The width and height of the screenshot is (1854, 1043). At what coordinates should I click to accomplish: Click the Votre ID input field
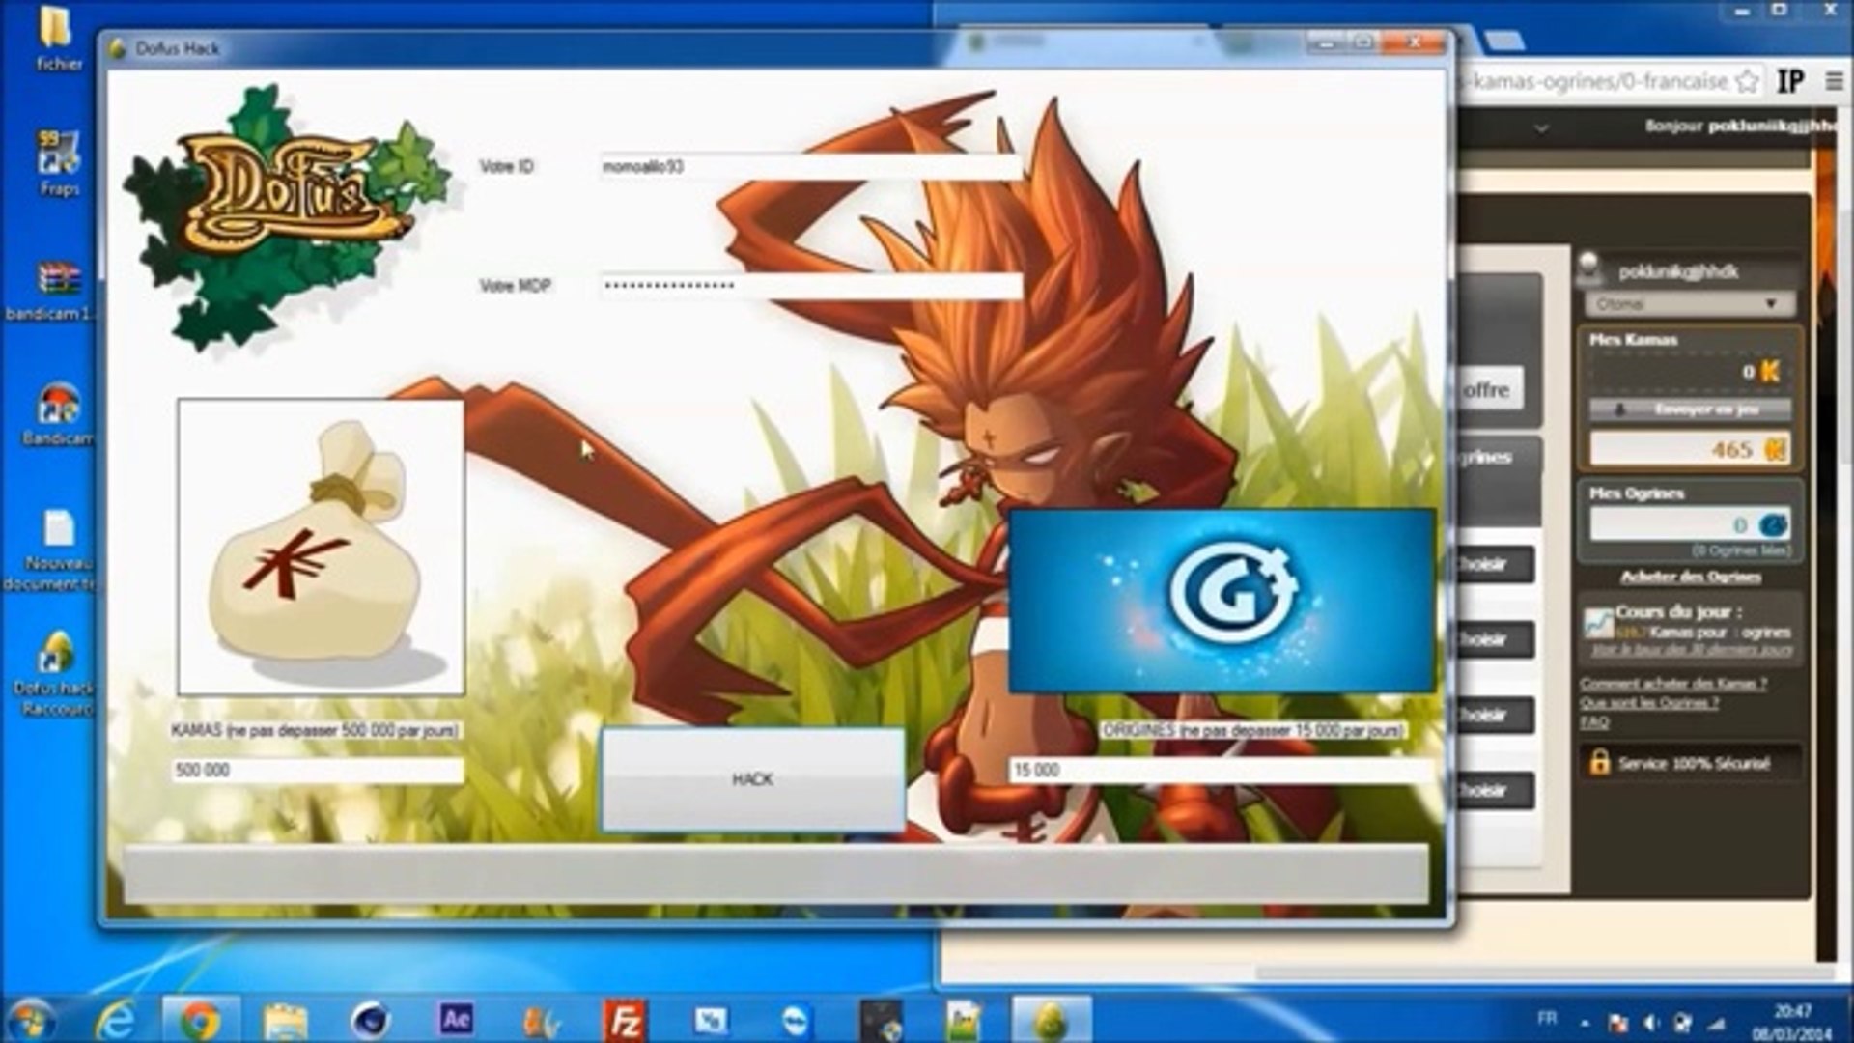point(809,167)
